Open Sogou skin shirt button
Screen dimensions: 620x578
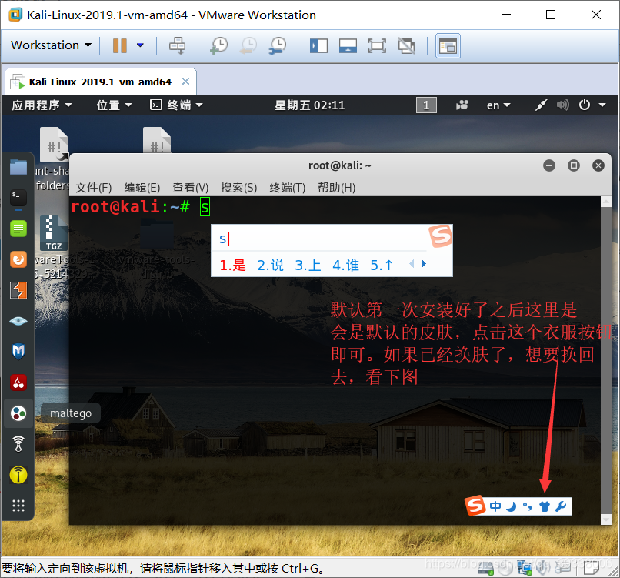[x=545, y=506]
